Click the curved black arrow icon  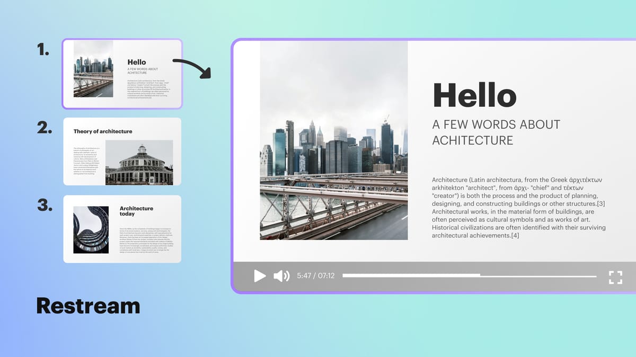pyautogui.click(x=192, y=68)
